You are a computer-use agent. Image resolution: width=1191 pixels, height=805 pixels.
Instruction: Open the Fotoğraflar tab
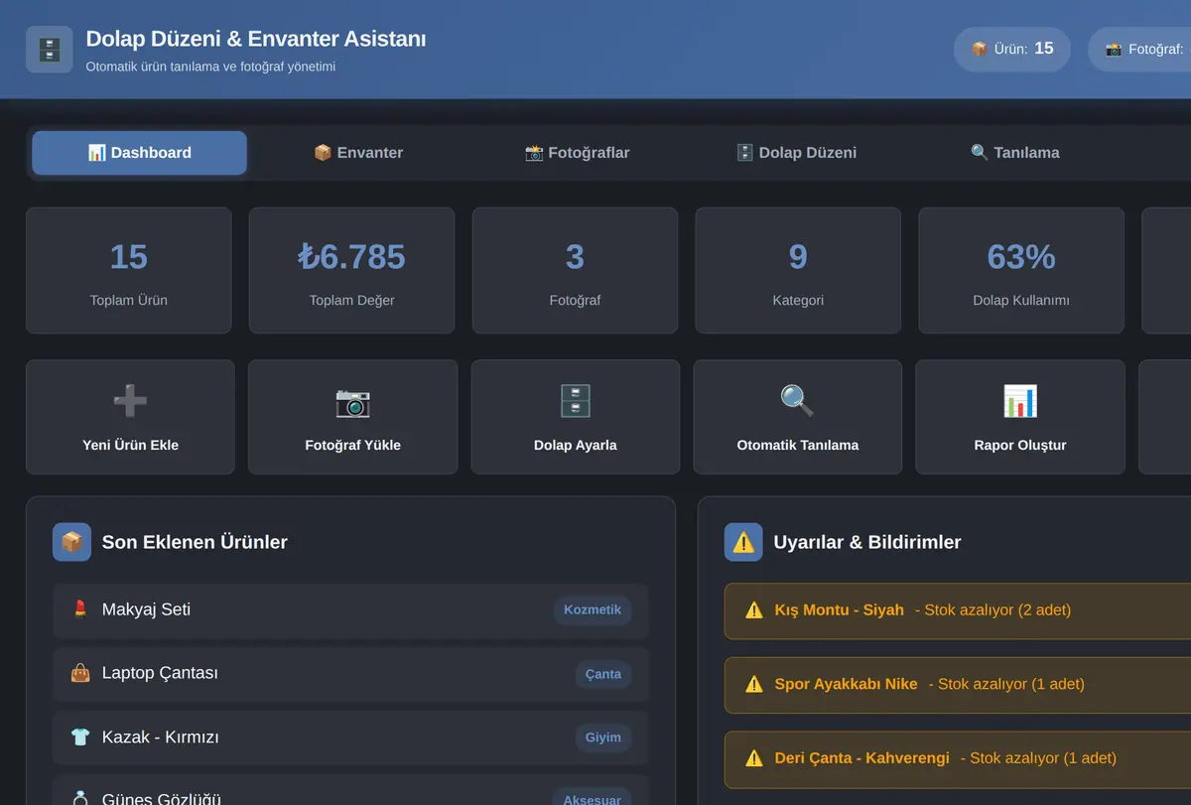pos(578,153)
